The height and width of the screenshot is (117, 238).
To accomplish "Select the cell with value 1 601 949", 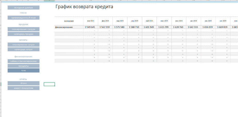I will pyautogui.click(x=149, y=27).
